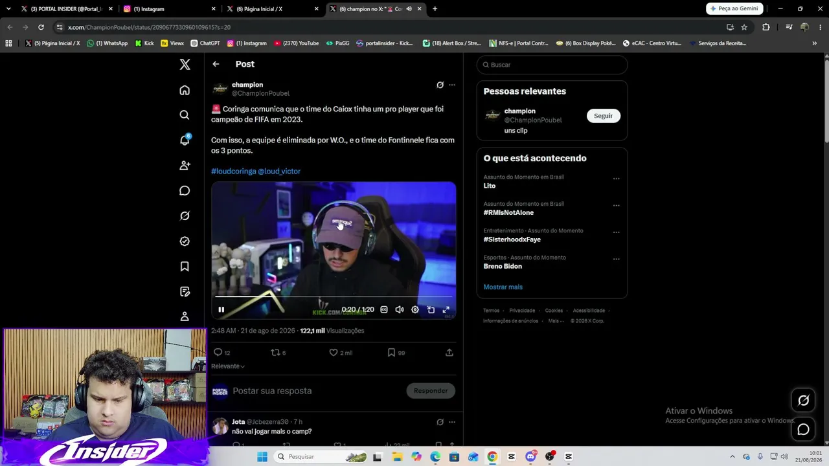Image resolution: width=829 pixels, height=466 pixels.
Task: Mute the video volume
Action: [400, 310]
